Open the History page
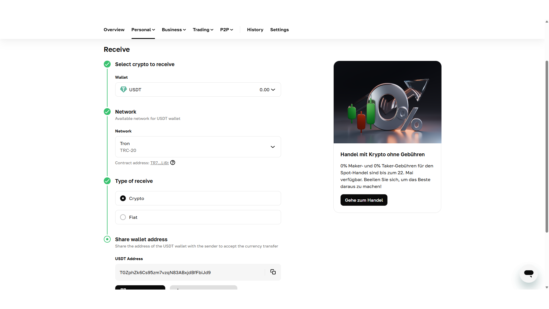This screenshot has width=549, height=309. 255,30
